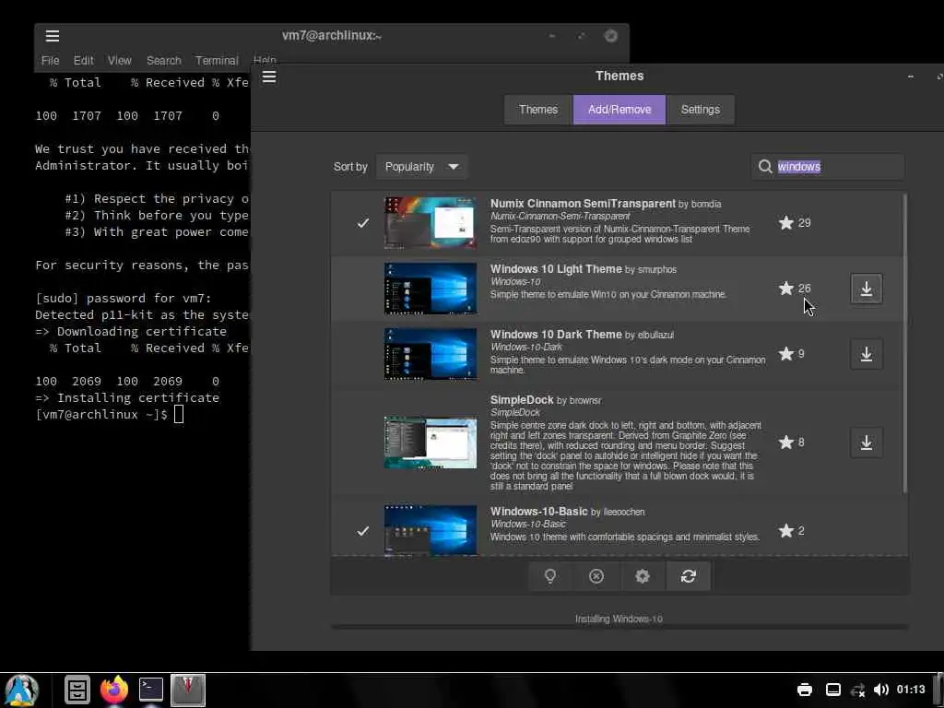Download the Windows 10 Light Theme
The height and width of the screenshot is (708, 944).
point(867,289)
